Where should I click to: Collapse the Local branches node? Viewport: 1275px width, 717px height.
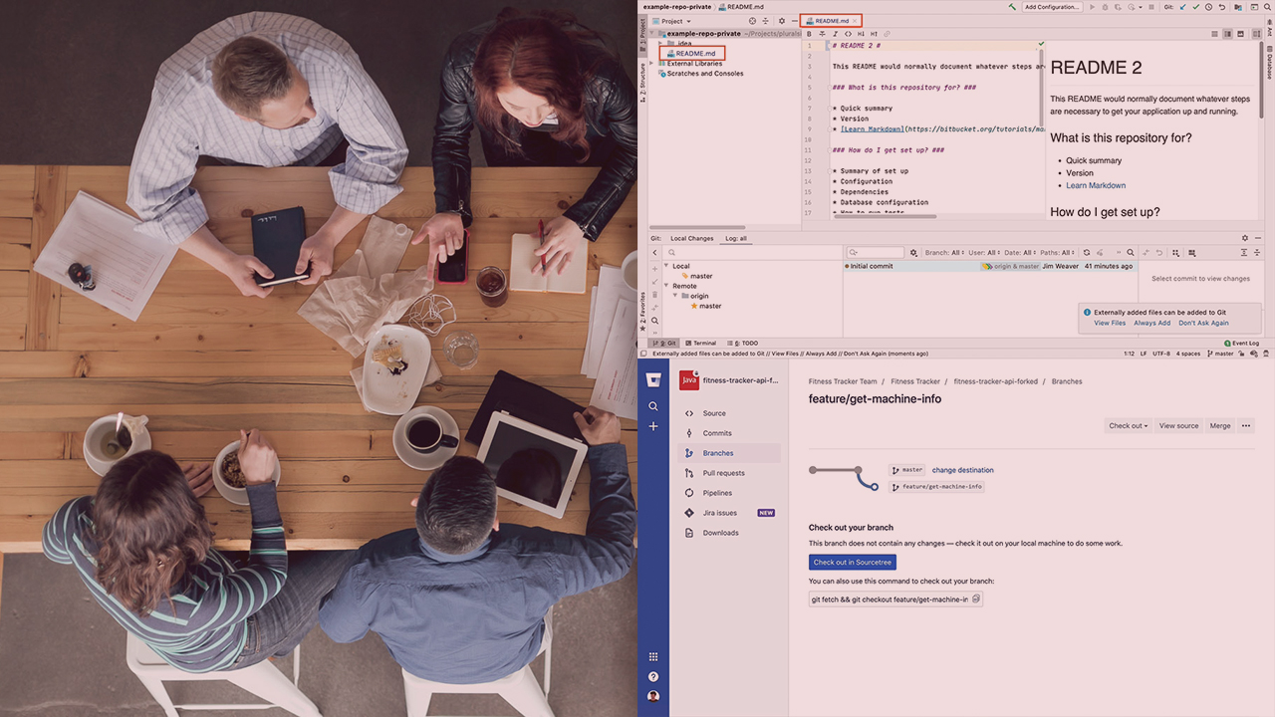[x=666, y=266]
